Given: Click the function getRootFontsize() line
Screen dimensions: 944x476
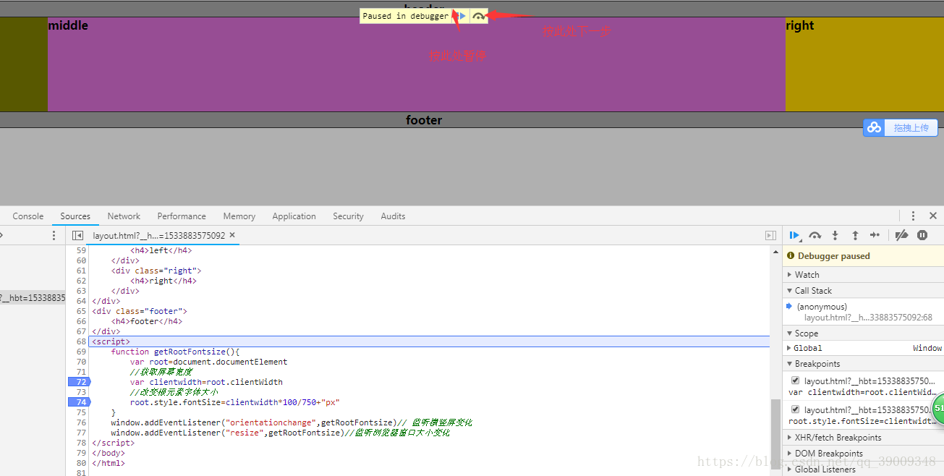Looking at the screenshot, I should click(x=174, y=352).
